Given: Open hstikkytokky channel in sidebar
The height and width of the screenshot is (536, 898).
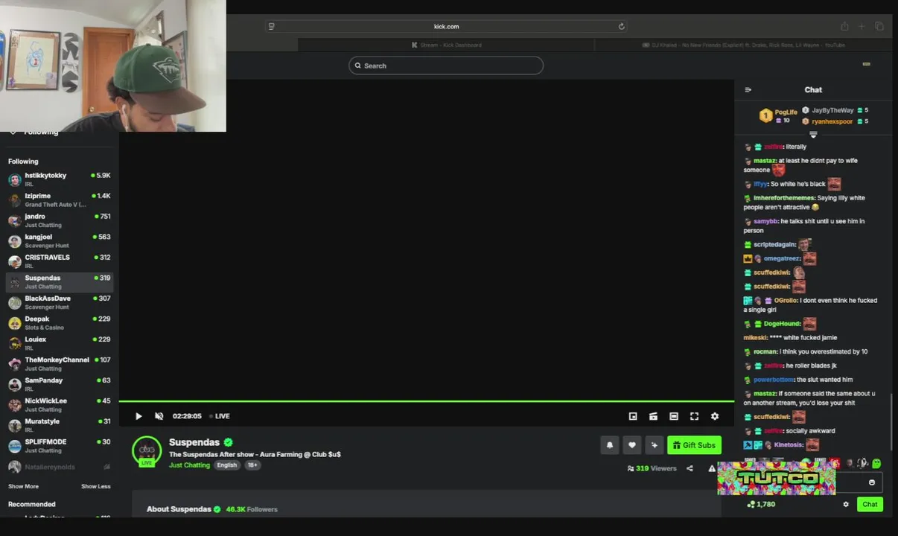Looking at the screenshot, I should (x=60, y=179).
